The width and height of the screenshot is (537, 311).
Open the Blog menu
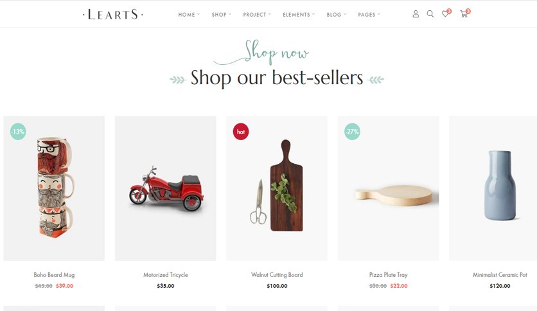337,14
